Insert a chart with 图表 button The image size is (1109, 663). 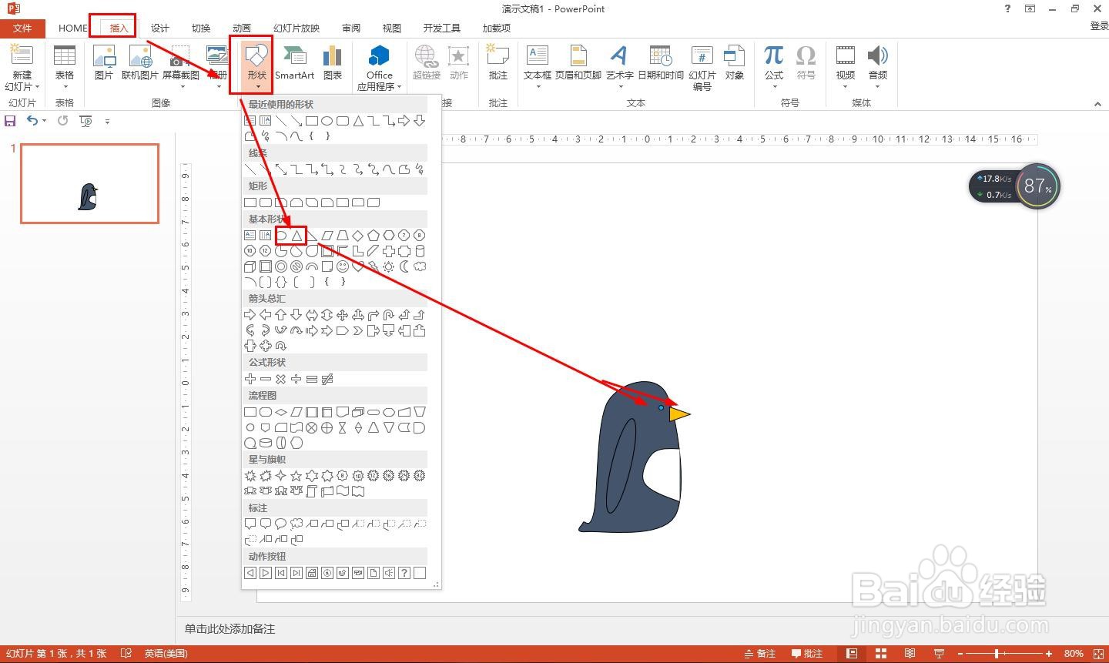point(333,62)
